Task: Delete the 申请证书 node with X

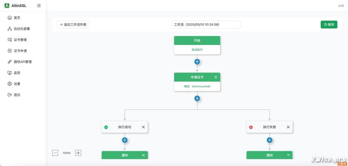Action: pyautogui.click(x=216, y=77)
